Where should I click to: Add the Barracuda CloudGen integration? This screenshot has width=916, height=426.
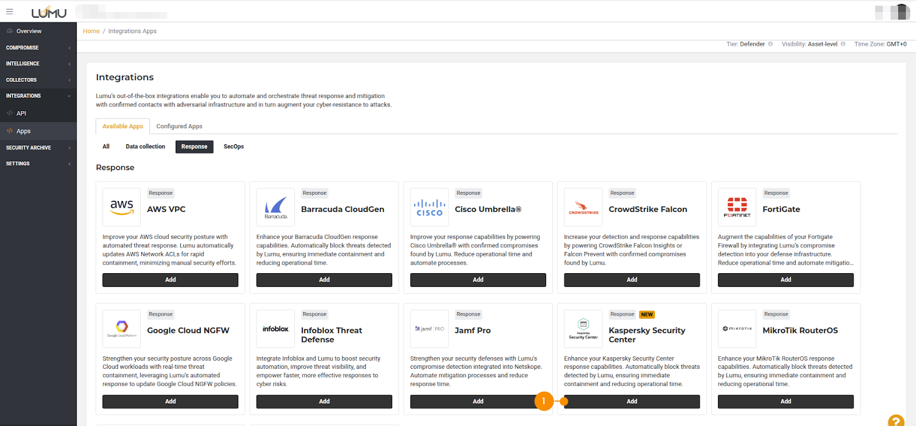pos(324,280)
